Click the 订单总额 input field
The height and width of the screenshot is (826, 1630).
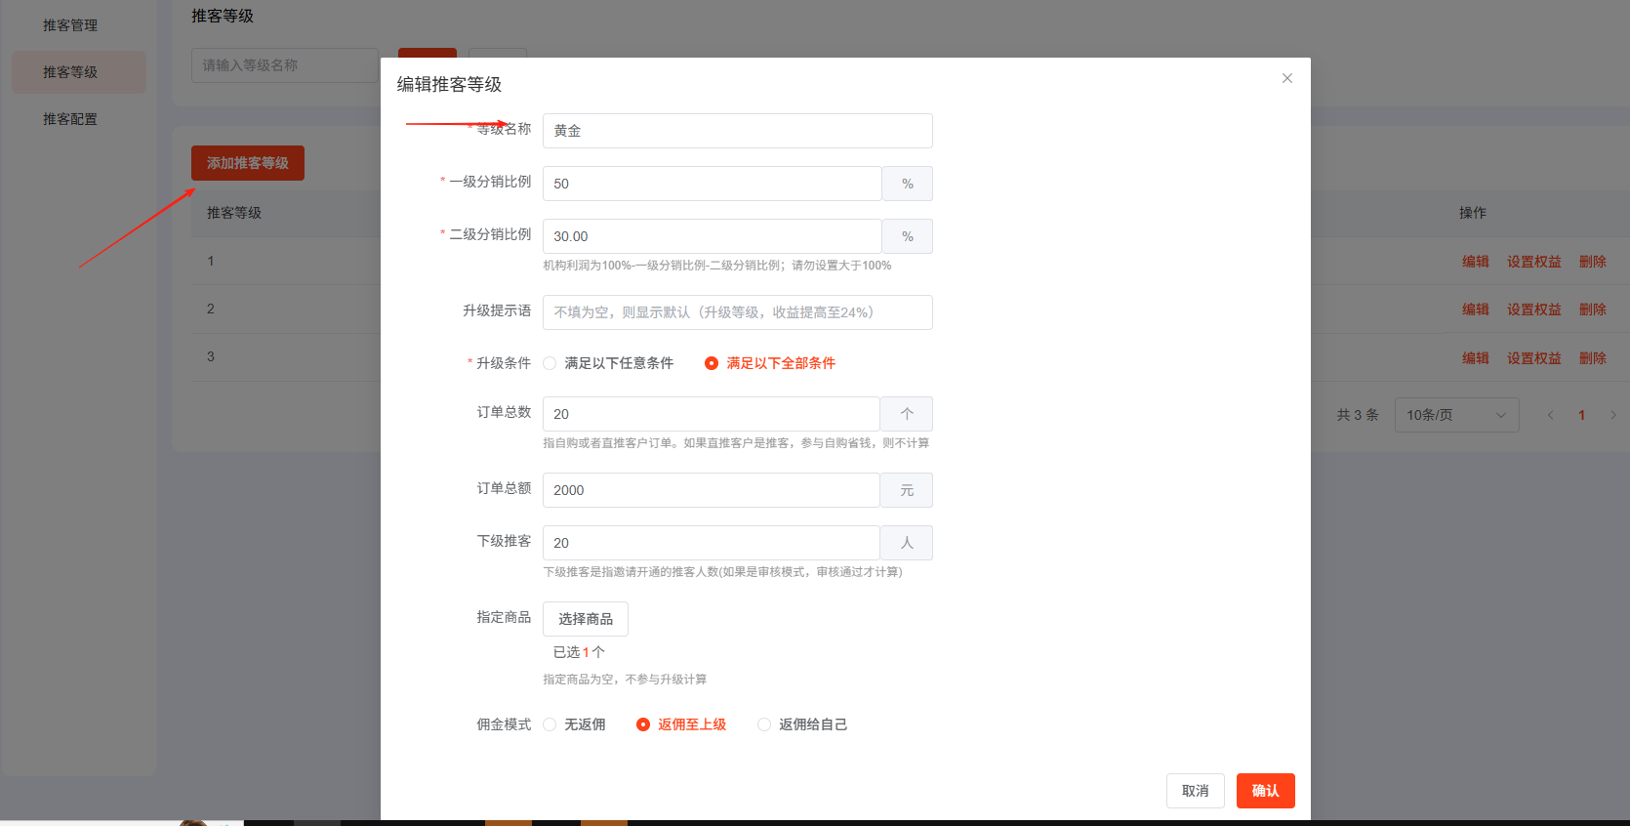tap(711, 490)
